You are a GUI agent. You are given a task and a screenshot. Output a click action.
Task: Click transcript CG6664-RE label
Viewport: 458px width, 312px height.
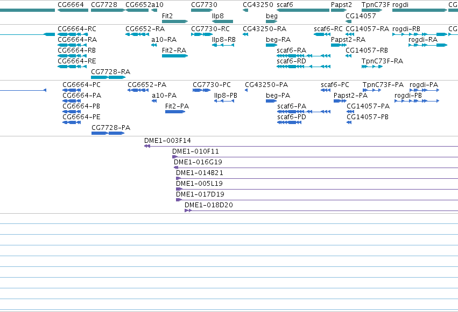[77, 61]
